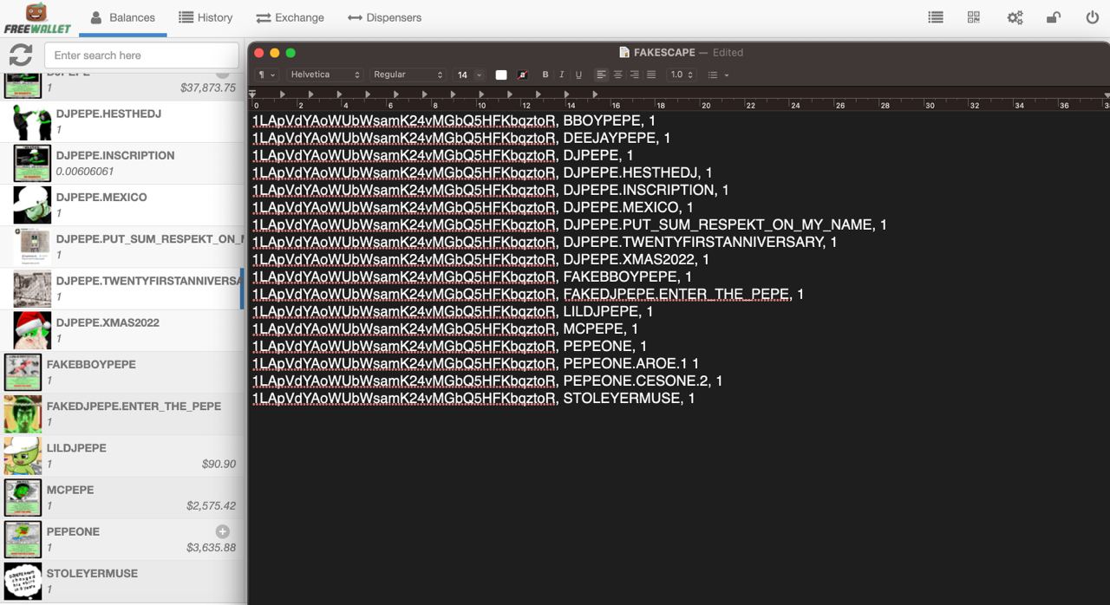This screenshot has height=605, width=1110.
Task: Open the Dispensers tab
Action: [384, 17]
